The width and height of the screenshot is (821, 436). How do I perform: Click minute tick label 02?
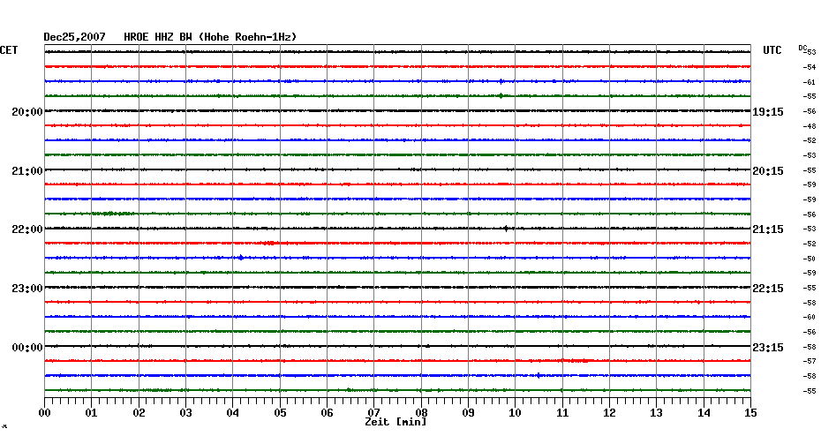pos(139,413)
